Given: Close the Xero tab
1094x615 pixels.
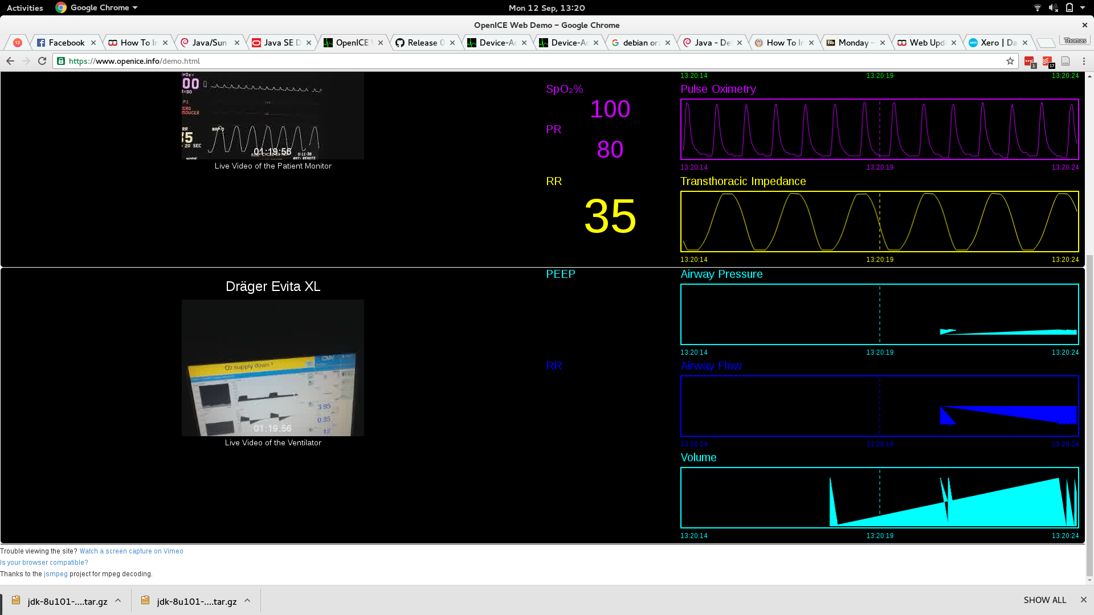Looking at the screenshot, I should pyautogui.click(x=1025, y=43).
